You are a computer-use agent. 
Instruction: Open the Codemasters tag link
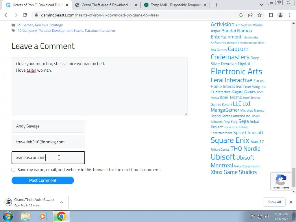pos(230,57)
